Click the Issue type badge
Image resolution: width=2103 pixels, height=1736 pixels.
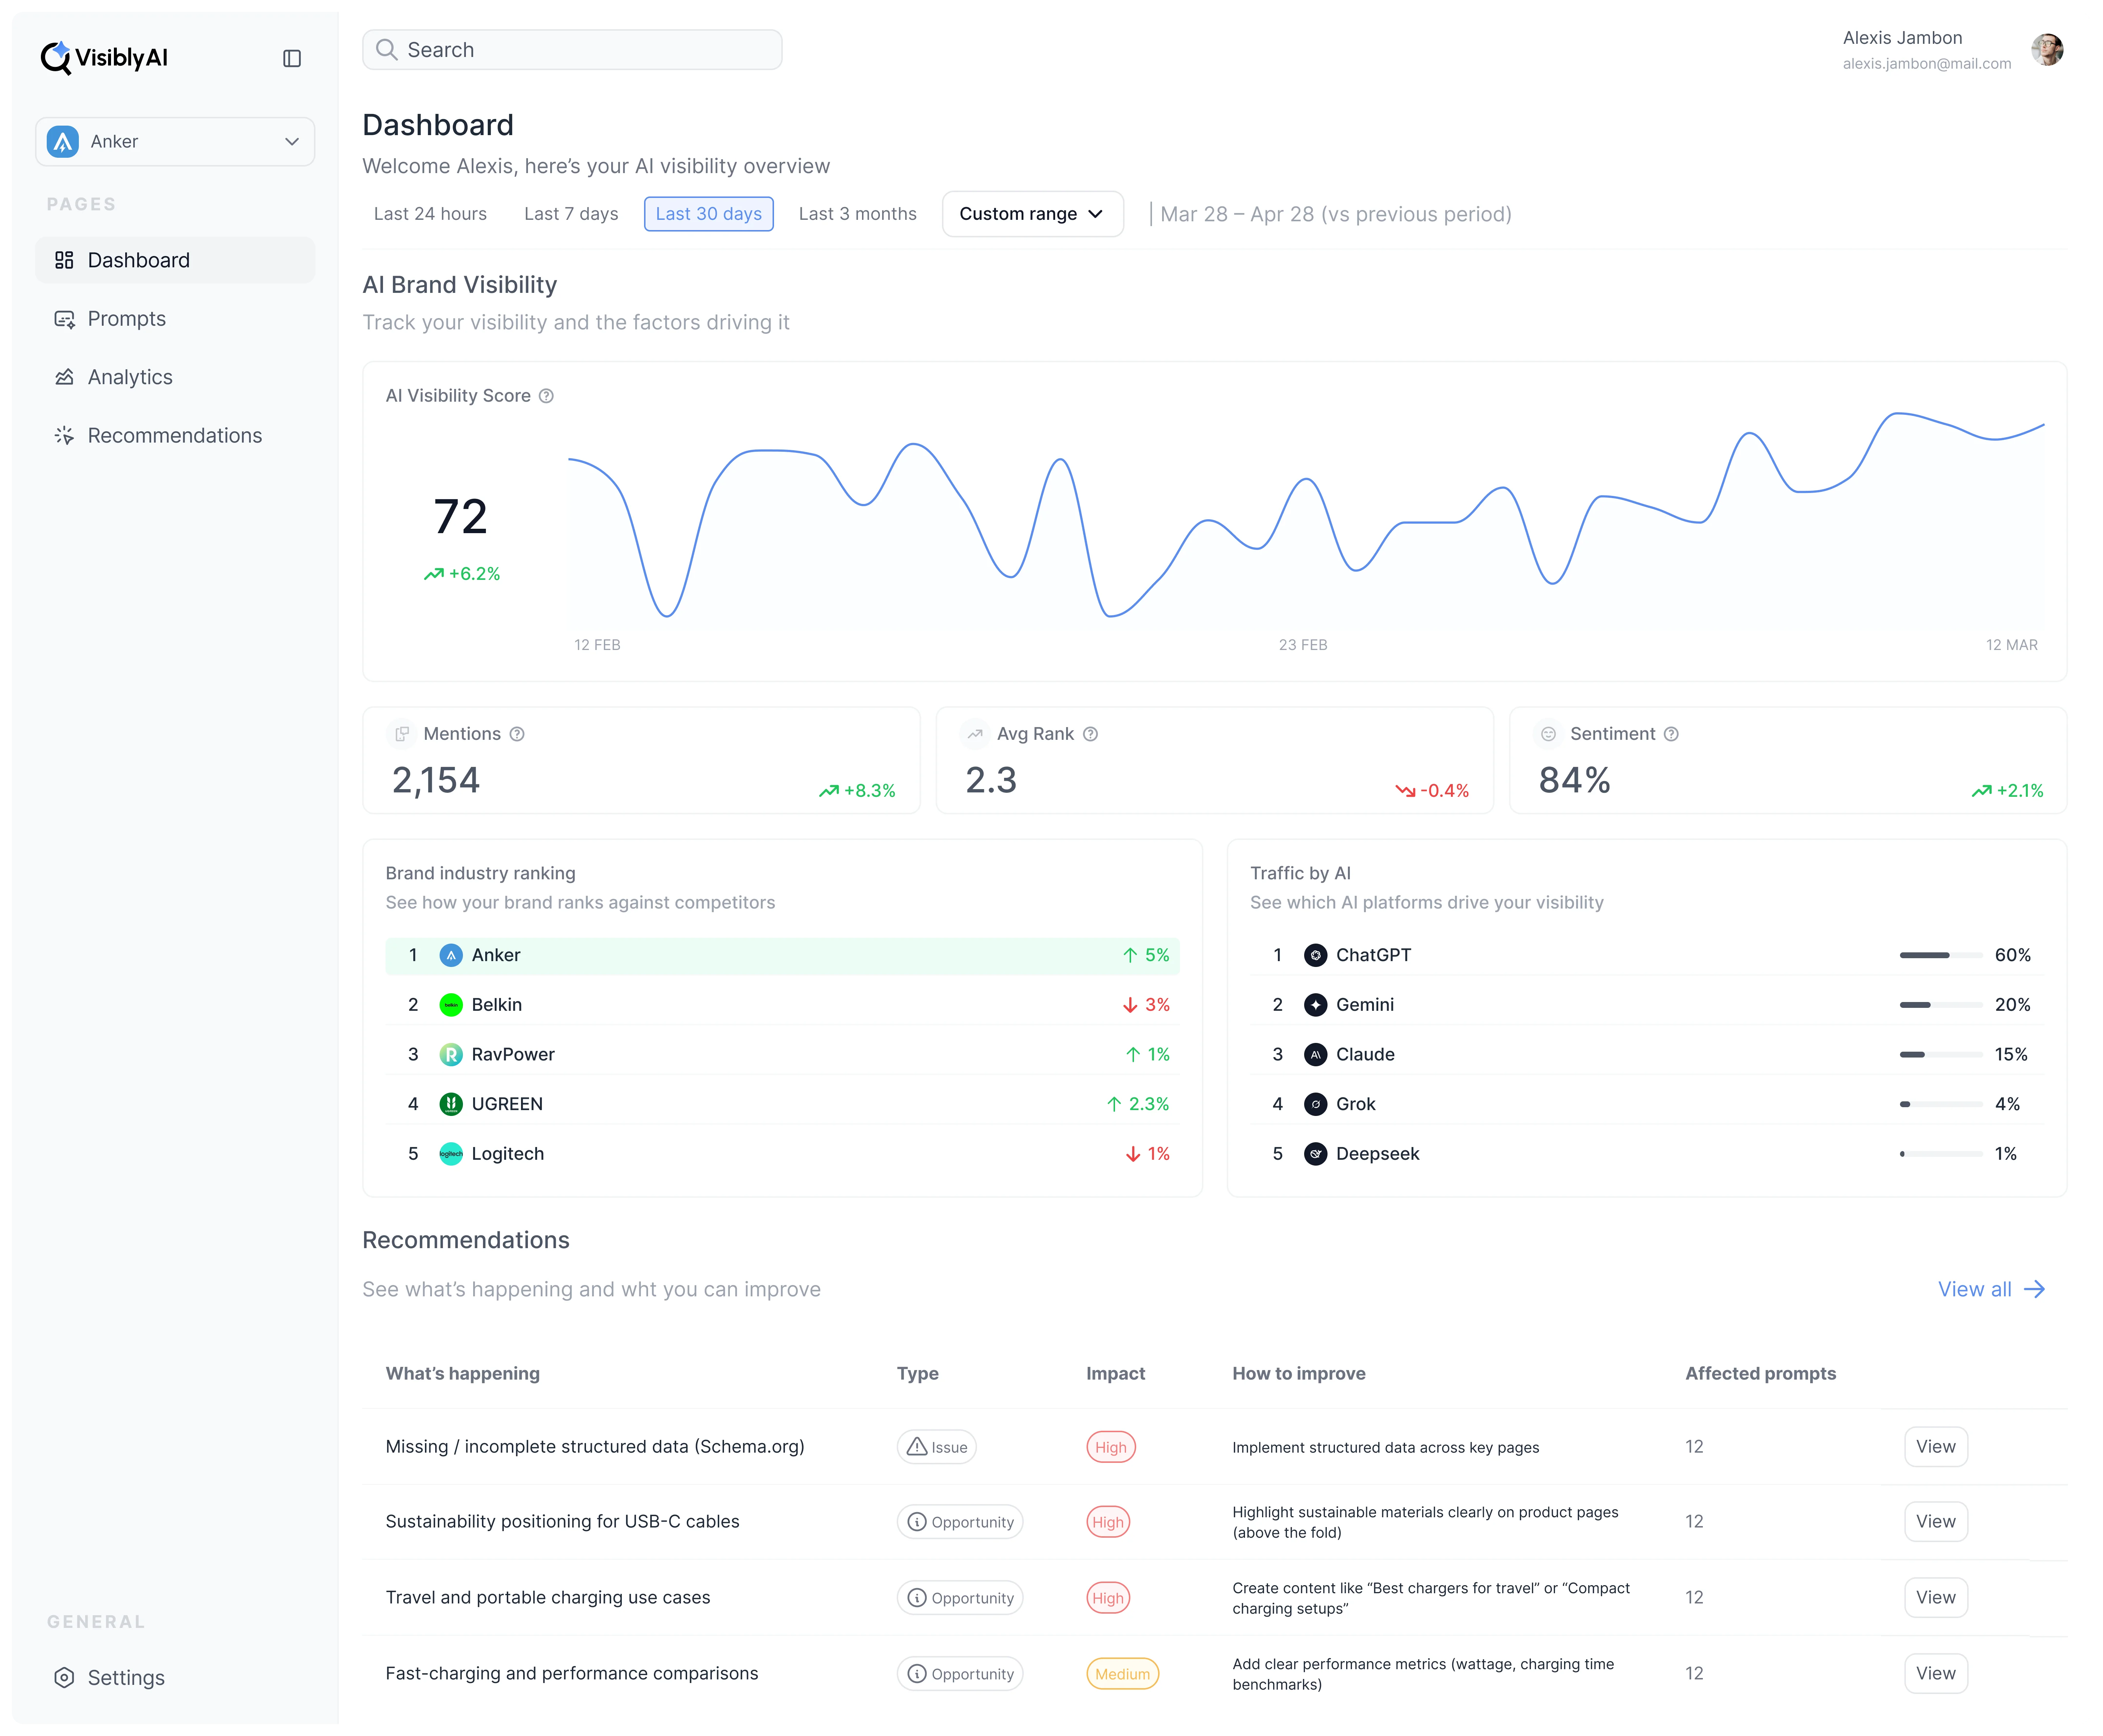[x=936, y=1447]
